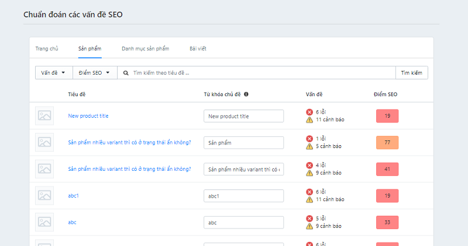Click Chuẩn đoán các vấn đề SEO heading

coord(73,15)
